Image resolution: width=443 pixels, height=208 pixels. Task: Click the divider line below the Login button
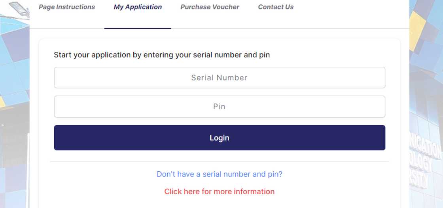pos(220,161)
